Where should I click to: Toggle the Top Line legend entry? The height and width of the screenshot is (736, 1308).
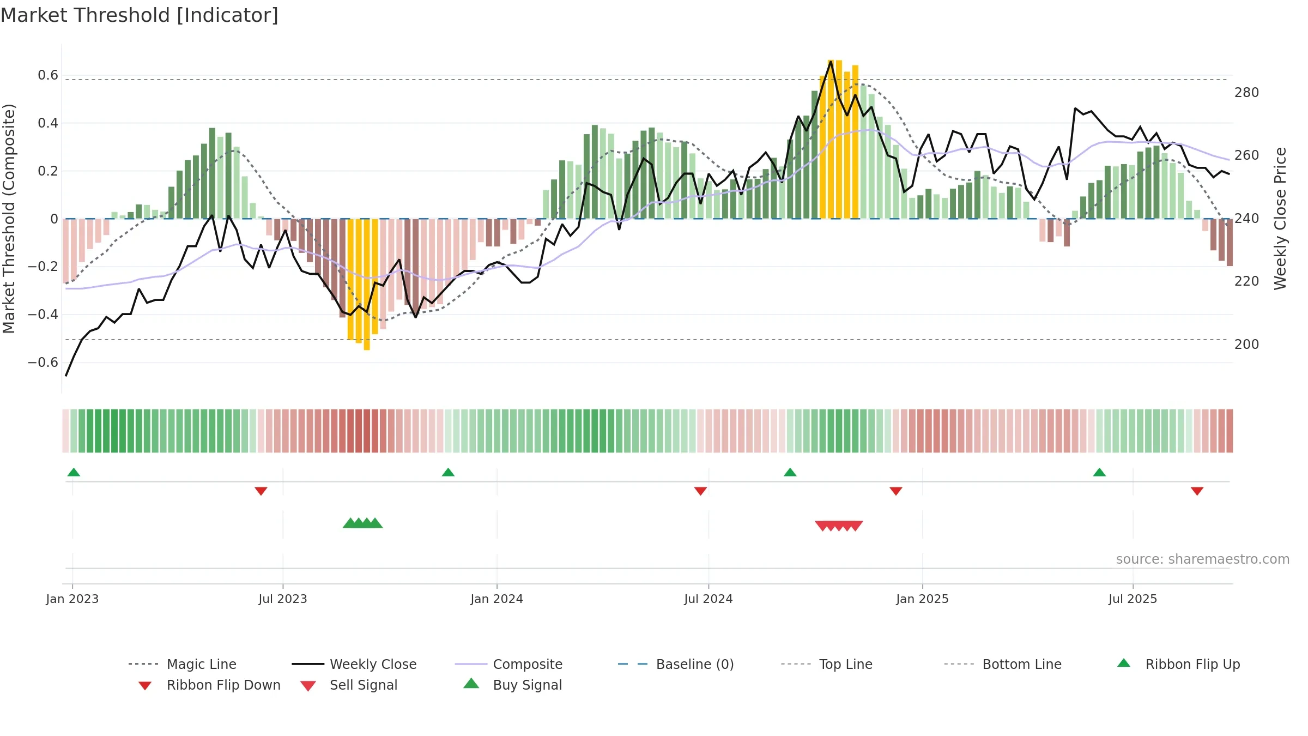pyautogui.click(x=826, y=664)
